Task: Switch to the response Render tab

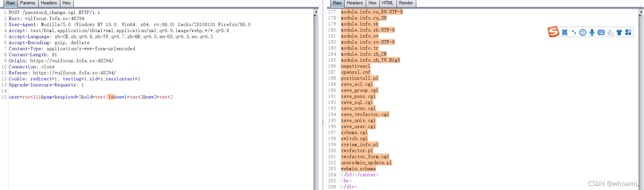Action: click(406, 3)
